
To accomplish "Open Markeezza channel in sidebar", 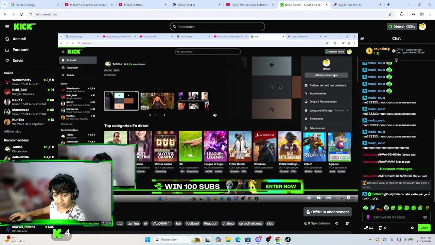I will tap(29, 112).
